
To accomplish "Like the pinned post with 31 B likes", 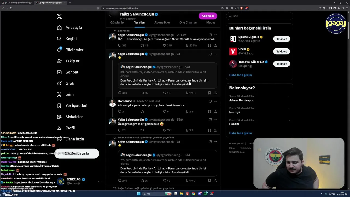I will pos(165,45).
